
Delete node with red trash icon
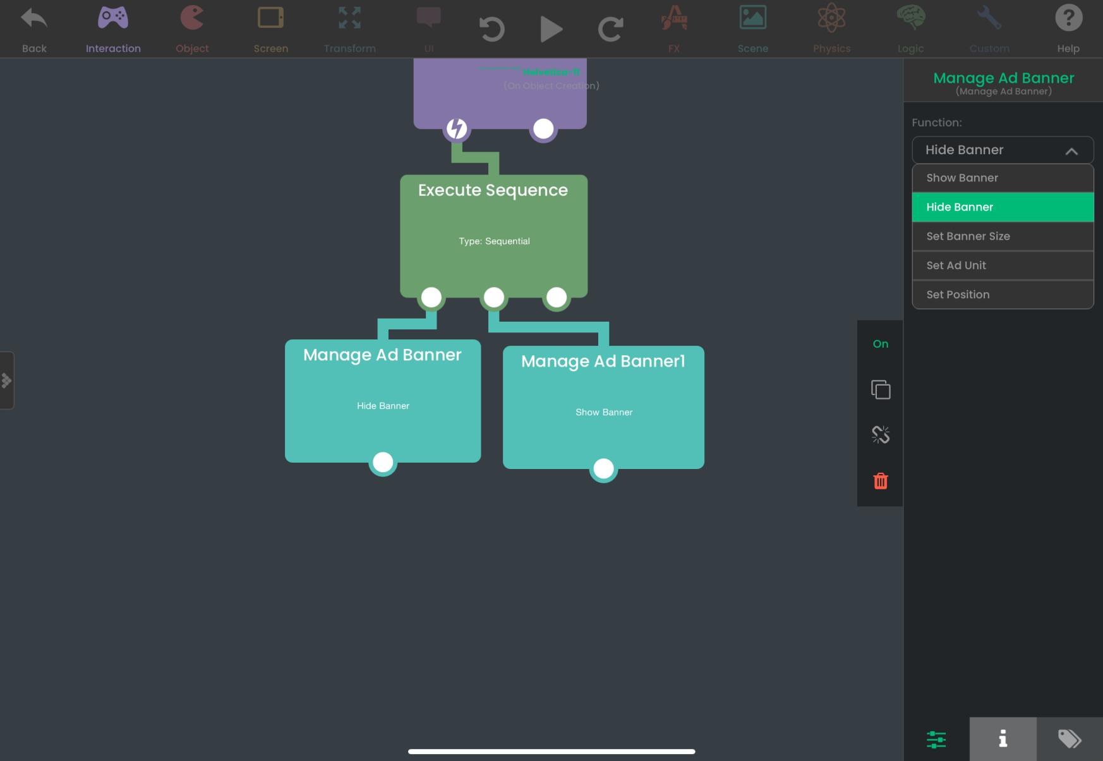tap(881, 481)
